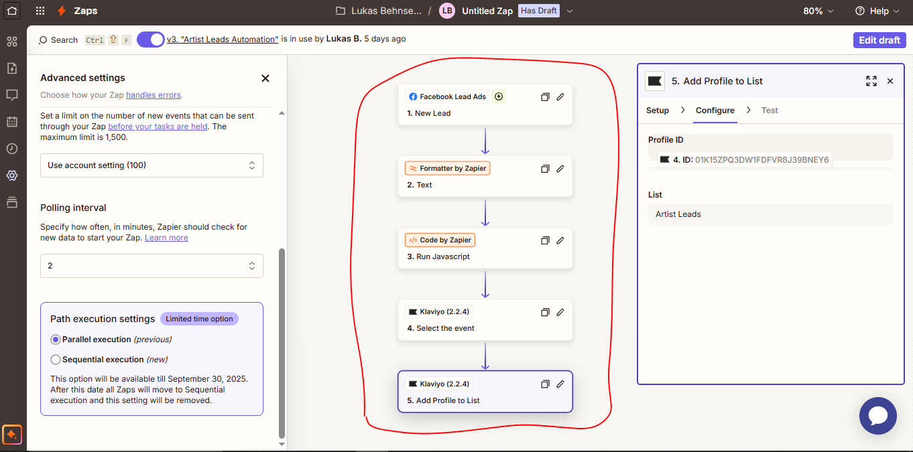This screenshot has width=913, height=452.
Task: Open the v3. "Artist Leads Automation" version link
Action: click(223, 40)
